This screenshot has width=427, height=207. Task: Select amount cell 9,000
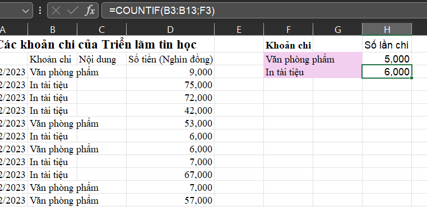pos(170,72)
